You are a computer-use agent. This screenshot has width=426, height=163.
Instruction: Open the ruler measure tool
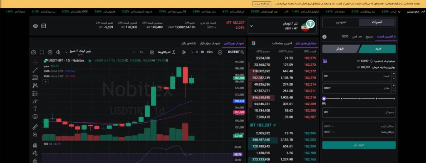point(35,126)
